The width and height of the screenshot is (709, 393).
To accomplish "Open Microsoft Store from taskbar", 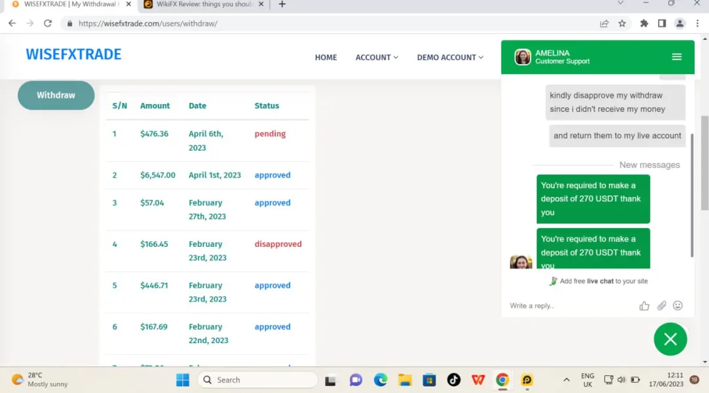I will coord(429,381).
